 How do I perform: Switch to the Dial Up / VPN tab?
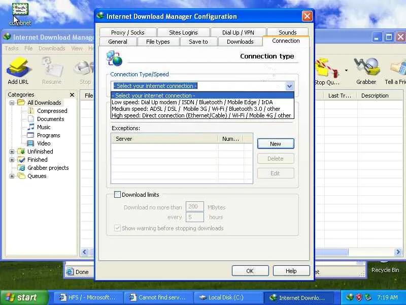[x=238, y=33]
